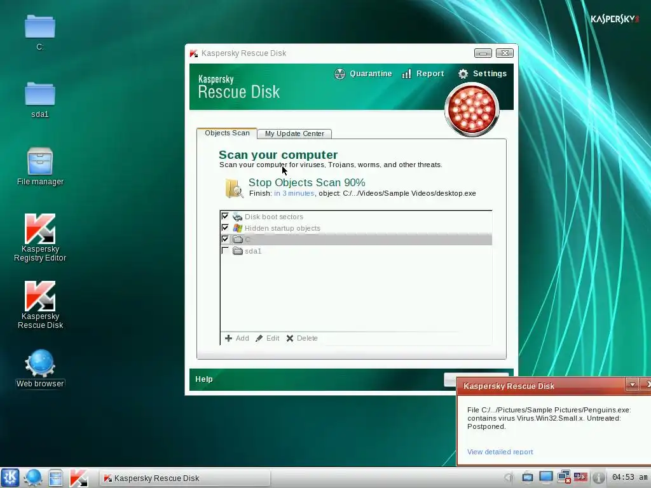Viewport: 651px width, 488px height.
Task: Select Disk boot sectors row
Action: (356, 217)
